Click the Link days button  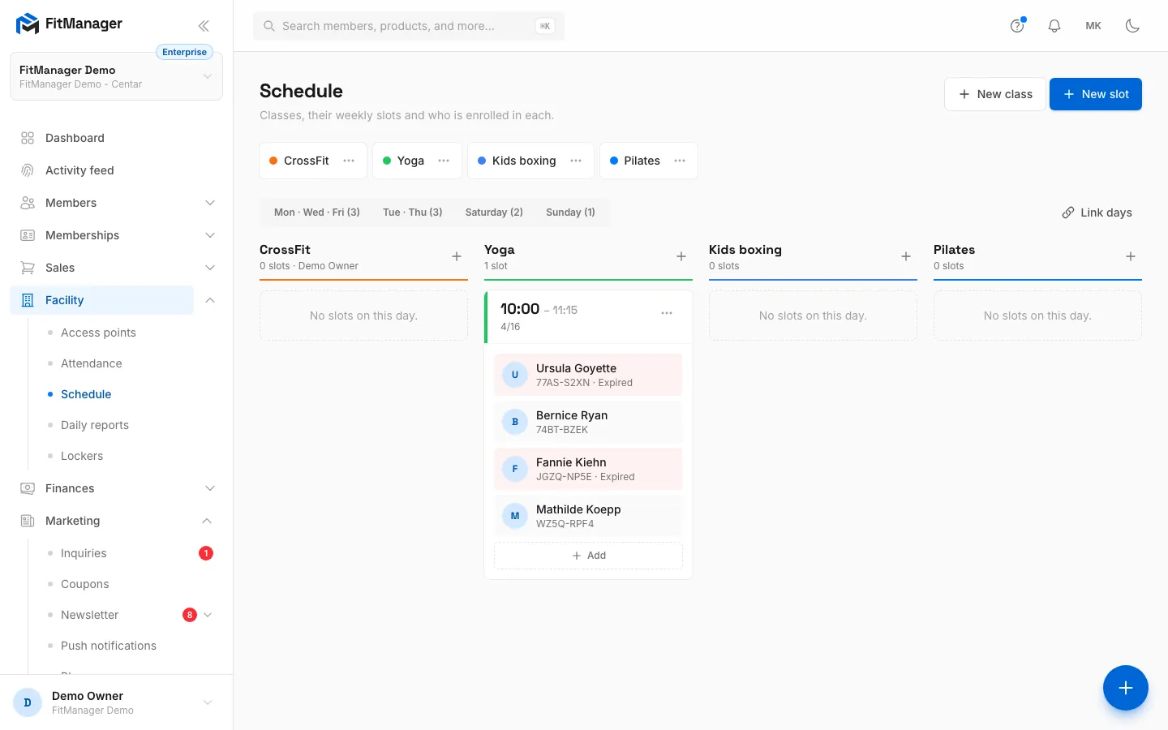point(1097,213)
